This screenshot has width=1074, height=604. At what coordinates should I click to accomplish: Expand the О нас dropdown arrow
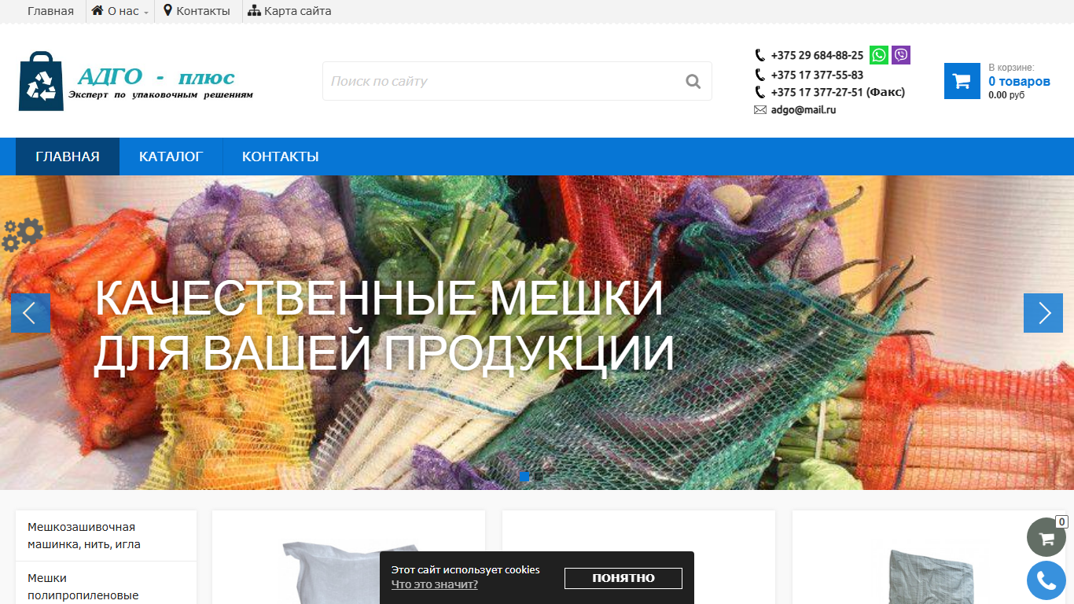(x=146, y=13)
